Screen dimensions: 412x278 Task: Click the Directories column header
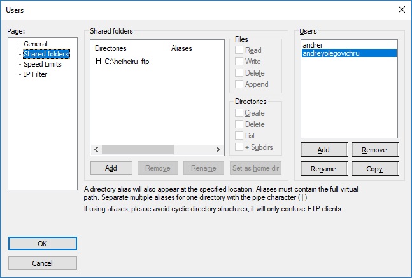coord(129,48)
